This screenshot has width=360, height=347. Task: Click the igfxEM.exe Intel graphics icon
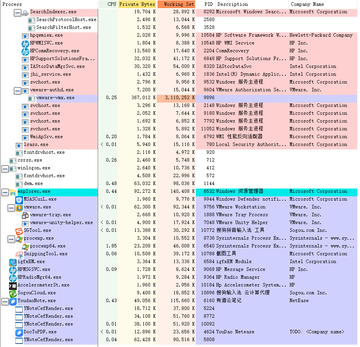(x=13, y=262)
